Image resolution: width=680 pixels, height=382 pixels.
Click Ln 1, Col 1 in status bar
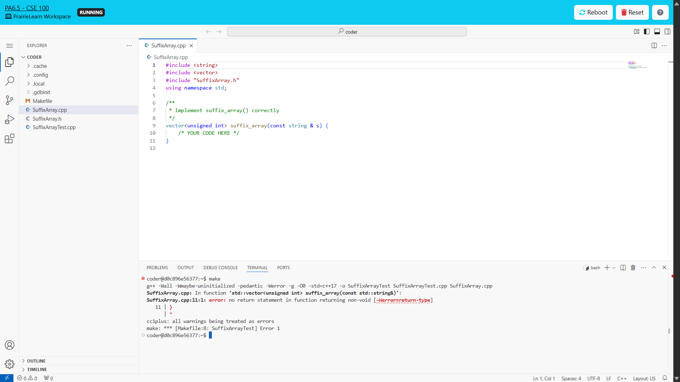coord(544,378)
